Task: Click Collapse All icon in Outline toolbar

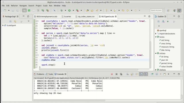Action: tap(158, 21)
